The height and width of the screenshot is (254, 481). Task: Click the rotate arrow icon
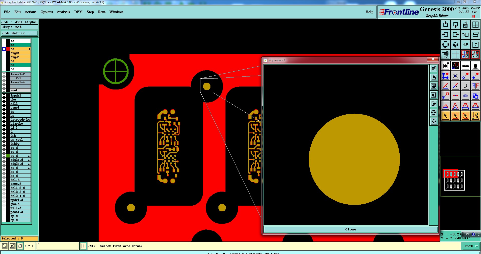(x=465, y=86)
